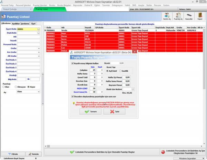
Task: Open the Personel Takip menu
Action: [7, 5]
